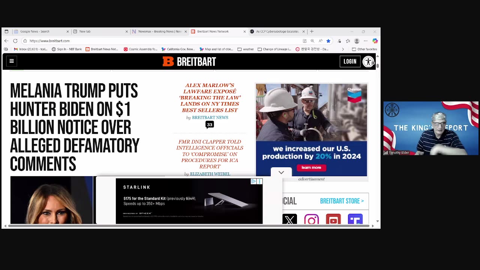The height and width of the screenshot is (270, 480).
Task: Switch to the As CCP Cybersabotage Escalates tab
Action: pos(277,31)
